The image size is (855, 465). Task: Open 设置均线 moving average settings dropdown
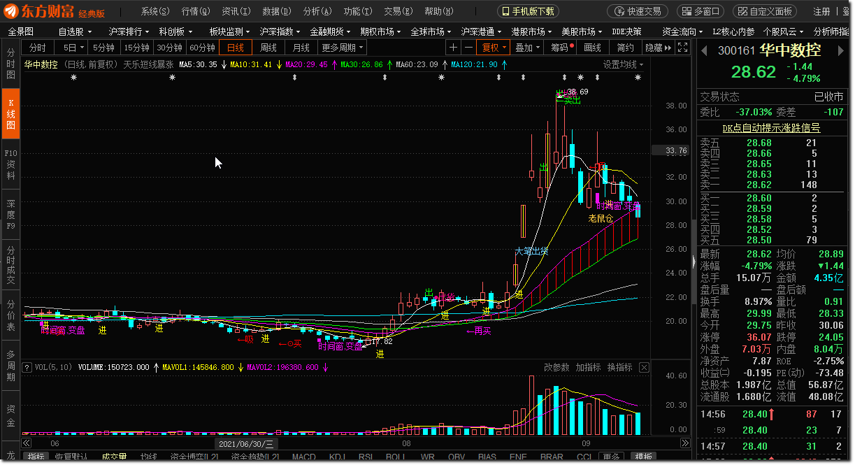coord(624,64)
